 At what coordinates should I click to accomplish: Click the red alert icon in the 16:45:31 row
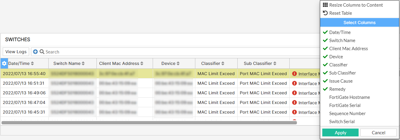[294, 112]
